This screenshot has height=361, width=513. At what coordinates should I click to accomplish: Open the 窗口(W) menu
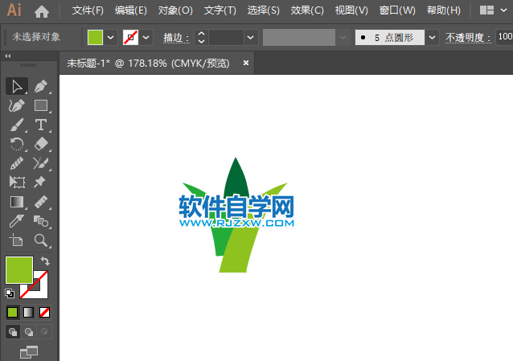coord(397,10)
